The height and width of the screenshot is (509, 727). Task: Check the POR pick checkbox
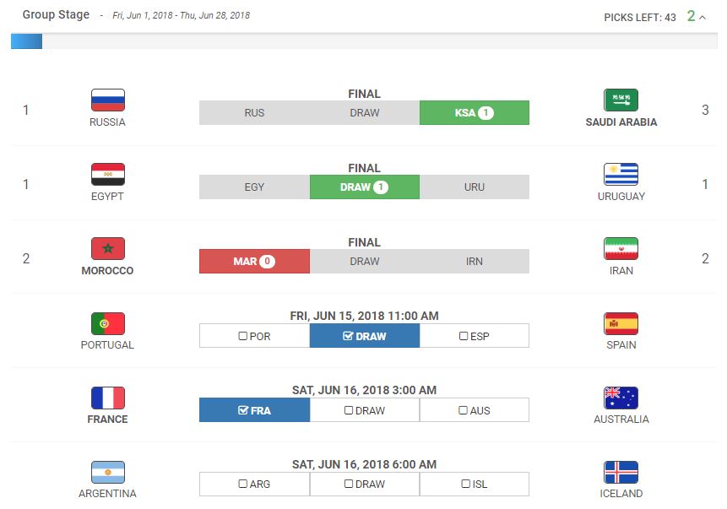tap(243, 336)
